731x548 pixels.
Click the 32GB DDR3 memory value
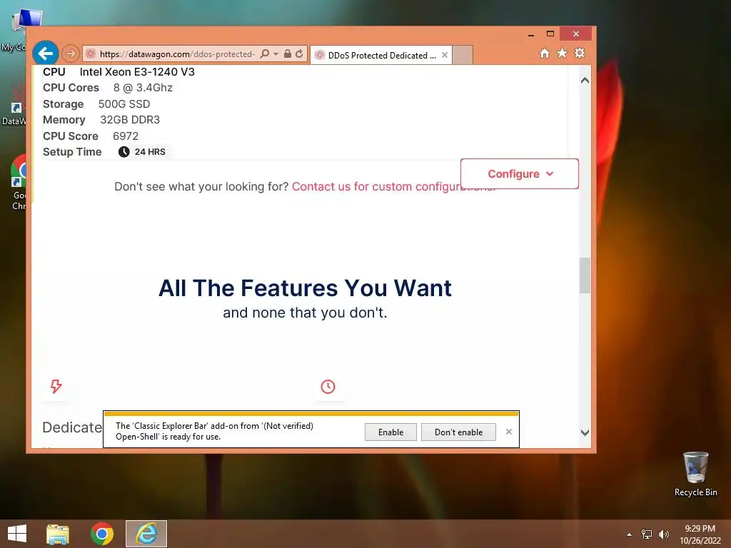point(130,120)
